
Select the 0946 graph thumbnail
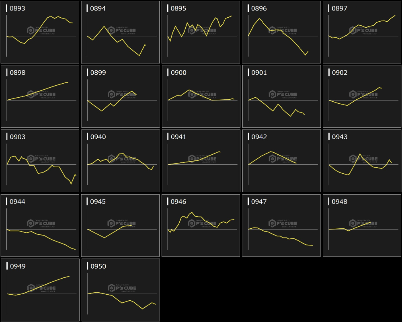[201, 226]
